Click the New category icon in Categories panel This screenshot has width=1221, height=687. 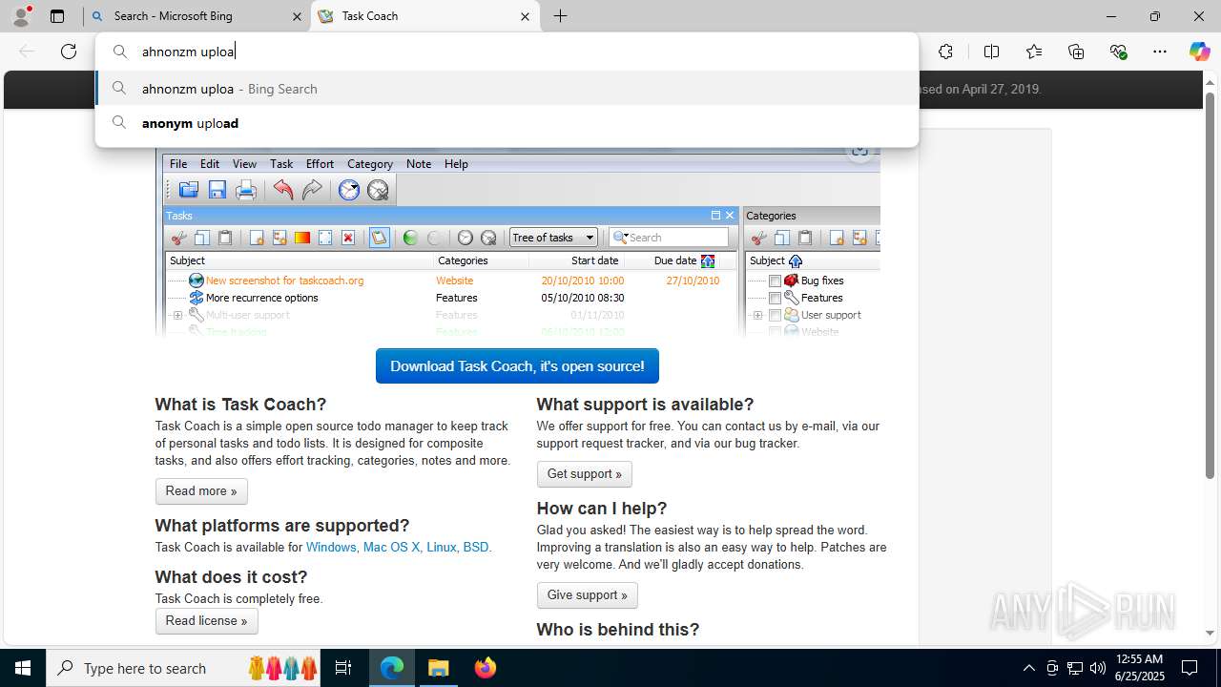tap(837, 238)
